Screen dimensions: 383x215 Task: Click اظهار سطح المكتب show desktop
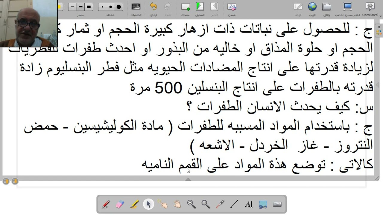pos(347,9)
